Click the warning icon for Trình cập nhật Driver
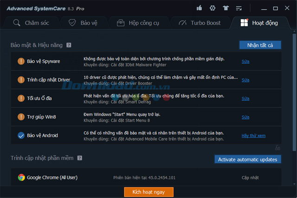The height and width of the screenshot is (198, 297). (21, 79)
